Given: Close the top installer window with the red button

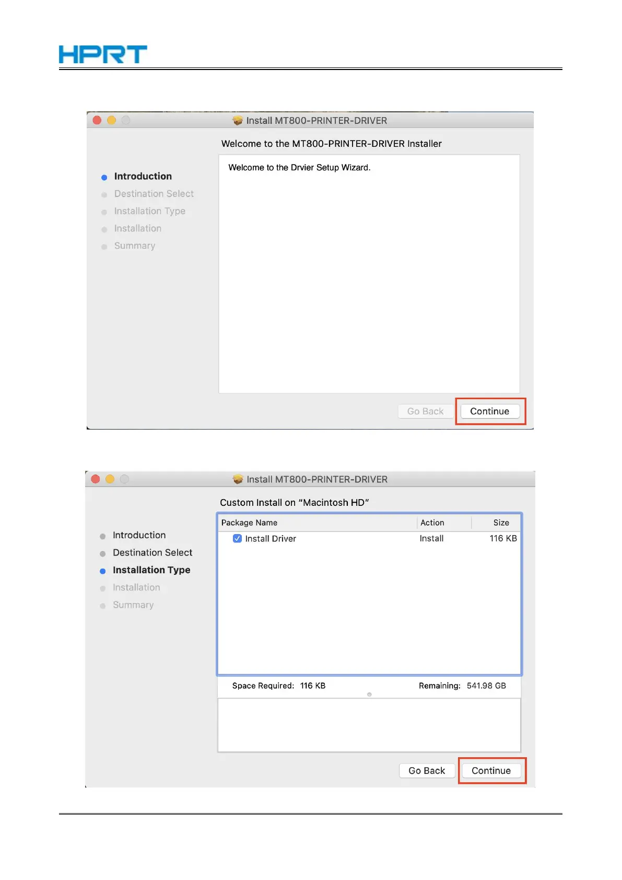Looking at the screenshot, I should tap(97, 120).
